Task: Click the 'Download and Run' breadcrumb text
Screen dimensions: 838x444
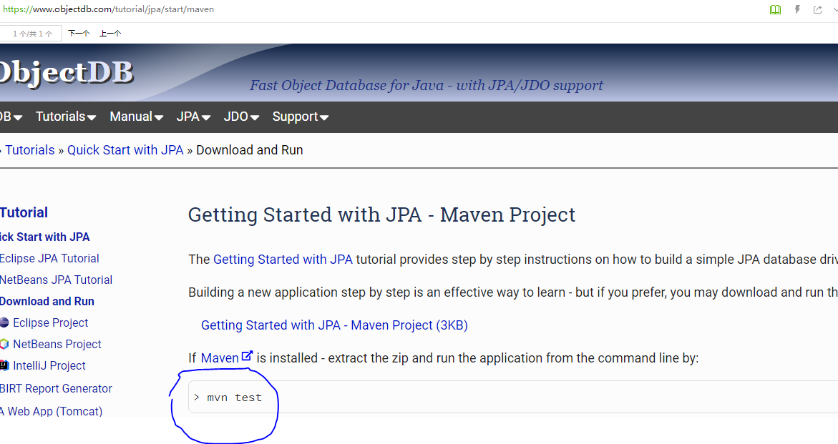Action: pos(250,150)
